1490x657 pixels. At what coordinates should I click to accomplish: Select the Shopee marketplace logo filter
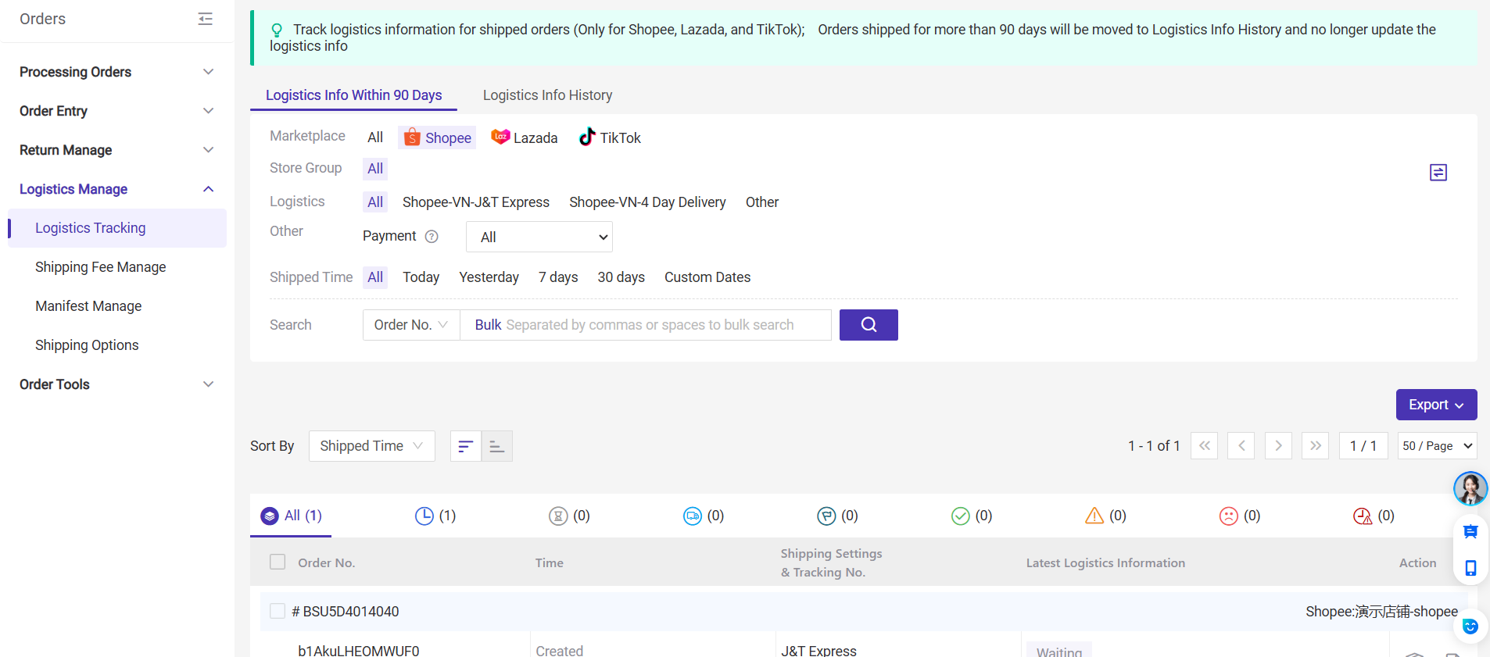pyautogui.click(x=437, y=137)
